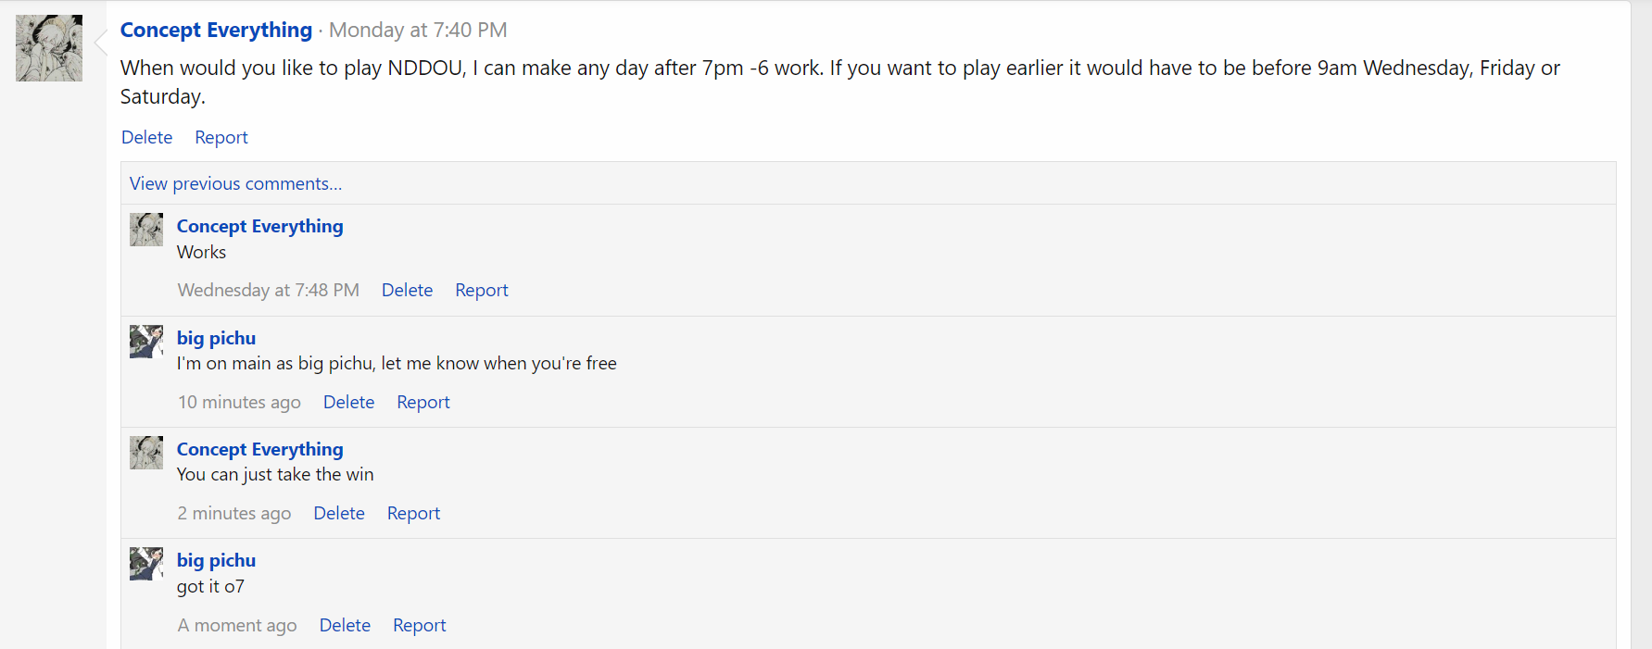Open author name on the "Works" comment

(x=259, y=226)
